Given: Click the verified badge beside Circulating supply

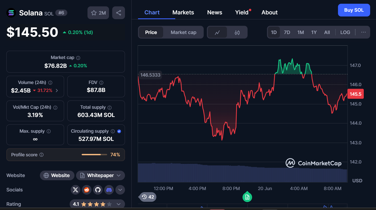Looking at the screenshot, I should click(119, 131).
